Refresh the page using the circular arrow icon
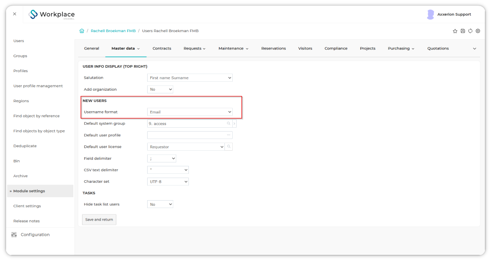This screenshot has width=491, height=261. [x=470, y=31]
